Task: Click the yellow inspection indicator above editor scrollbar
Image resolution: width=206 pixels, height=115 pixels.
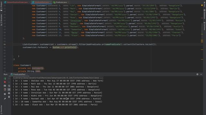Action: 202,5
